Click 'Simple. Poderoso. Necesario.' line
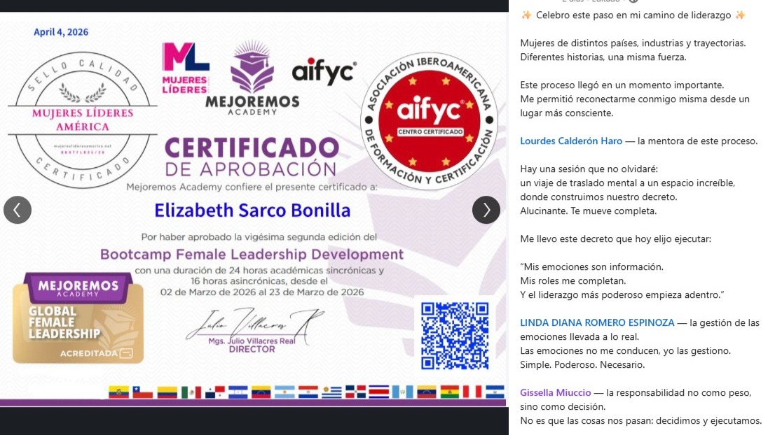775x435 pixels. pos(582,365)
